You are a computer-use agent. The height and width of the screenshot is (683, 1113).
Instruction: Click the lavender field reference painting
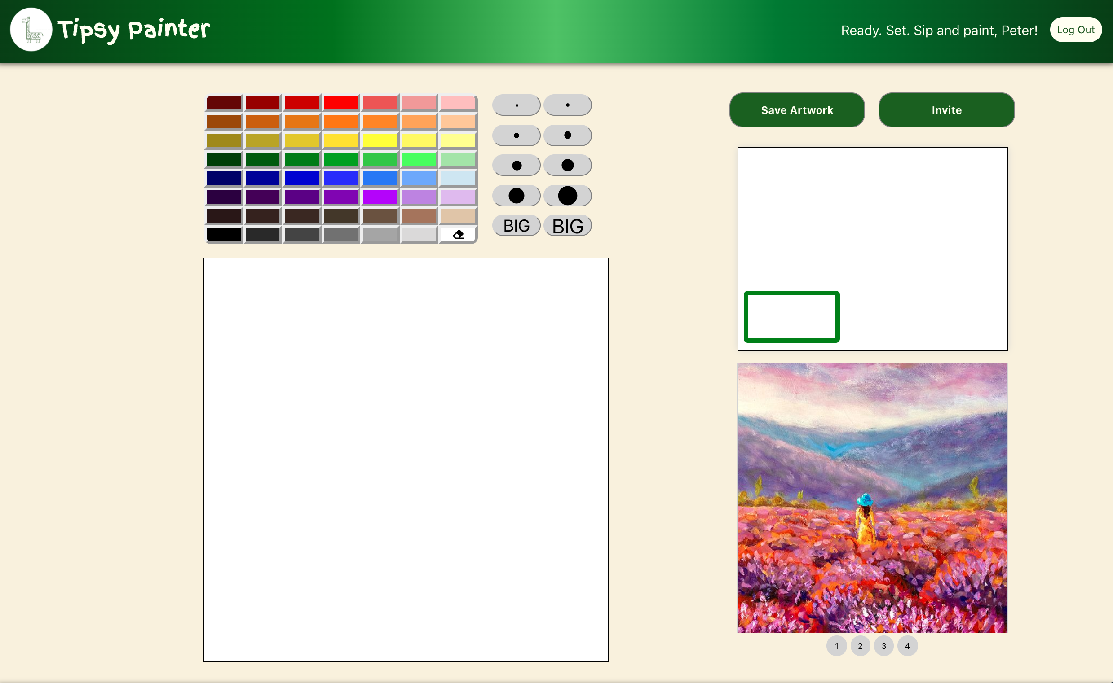coord(872,498)
